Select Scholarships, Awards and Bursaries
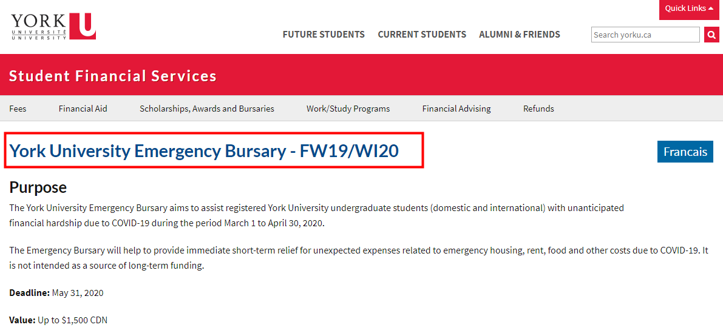Viewport: 723px width, 336px height. 207,109
